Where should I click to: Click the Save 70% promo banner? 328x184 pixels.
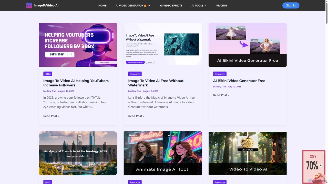pyautogui.click(x=314, y=167)
